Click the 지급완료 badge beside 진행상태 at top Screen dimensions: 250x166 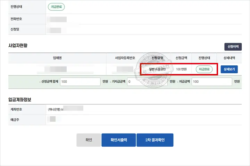(56, 7)
